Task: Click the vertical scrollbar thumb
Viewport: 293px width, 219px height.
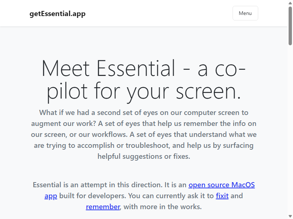Action: tap(290, 26)
